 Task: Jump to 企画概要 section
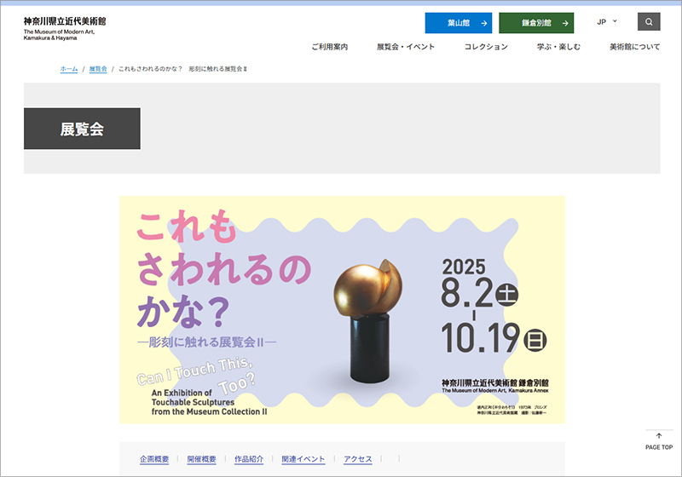[x=154, y=459]
